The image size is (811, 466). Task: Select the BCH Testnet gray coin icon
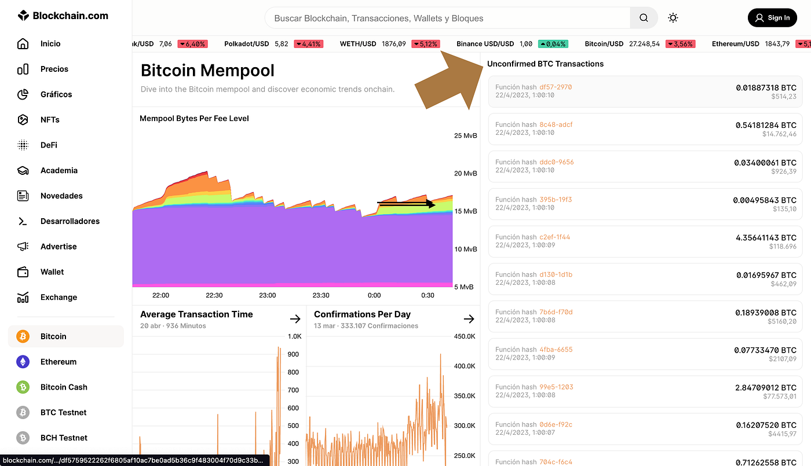click(23, 438)
